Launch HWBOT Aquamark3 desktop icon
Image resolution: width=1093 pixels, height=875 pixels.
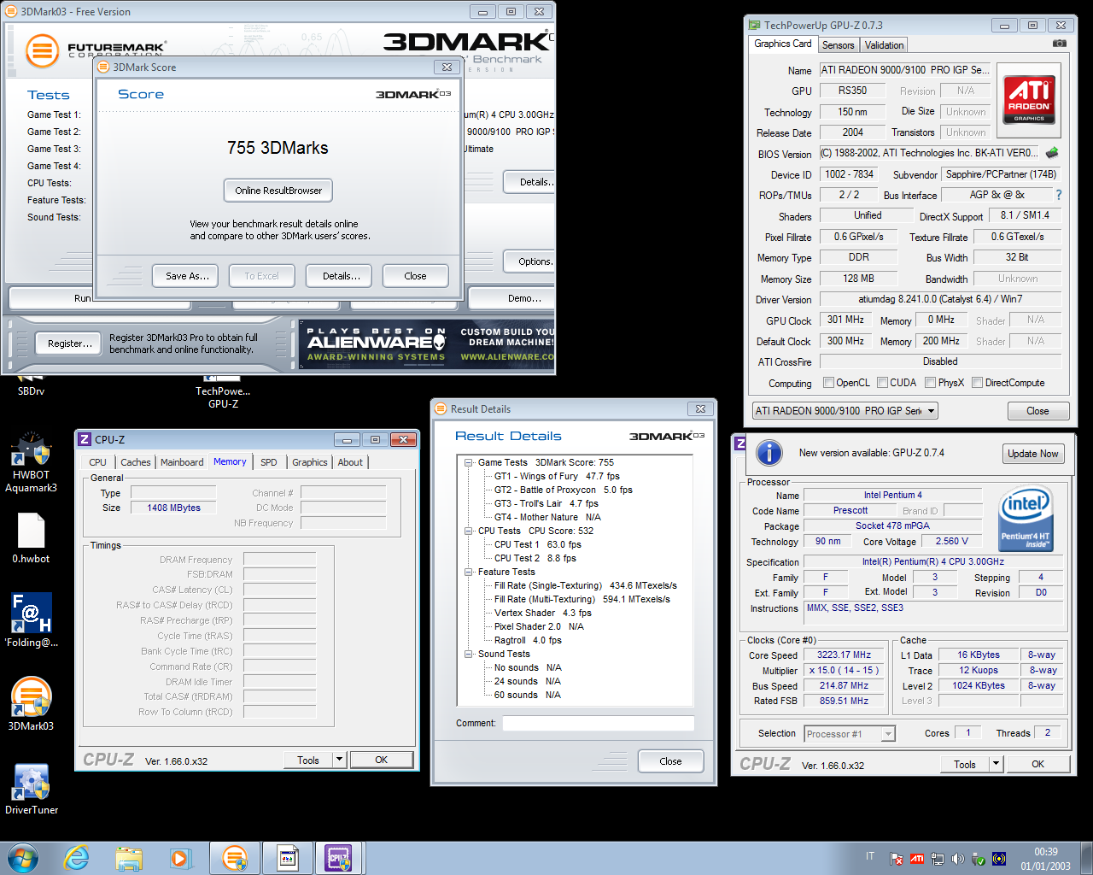pyautogui.click(x=31, y=462)
